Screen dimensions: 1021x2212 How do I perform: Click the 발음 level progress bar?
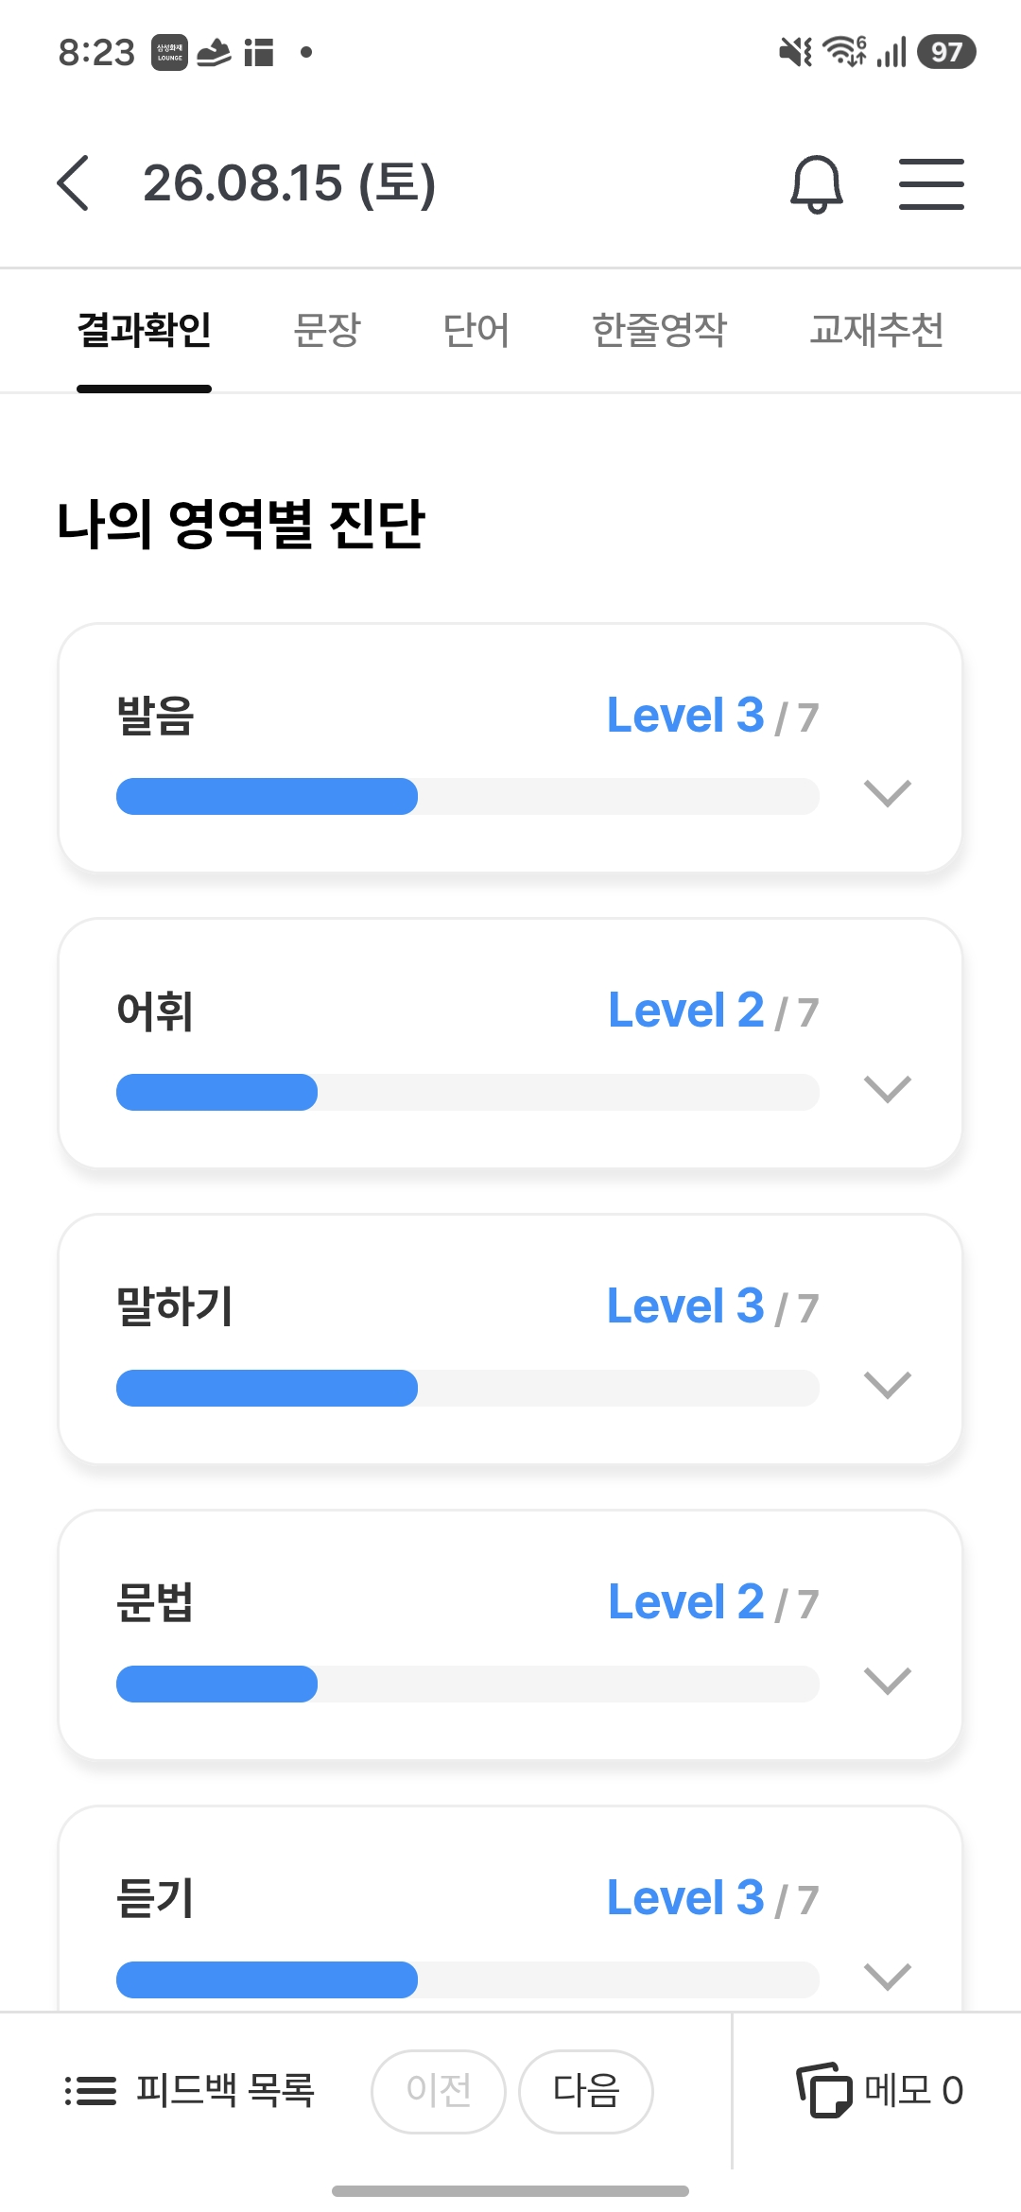click(468, 796)
